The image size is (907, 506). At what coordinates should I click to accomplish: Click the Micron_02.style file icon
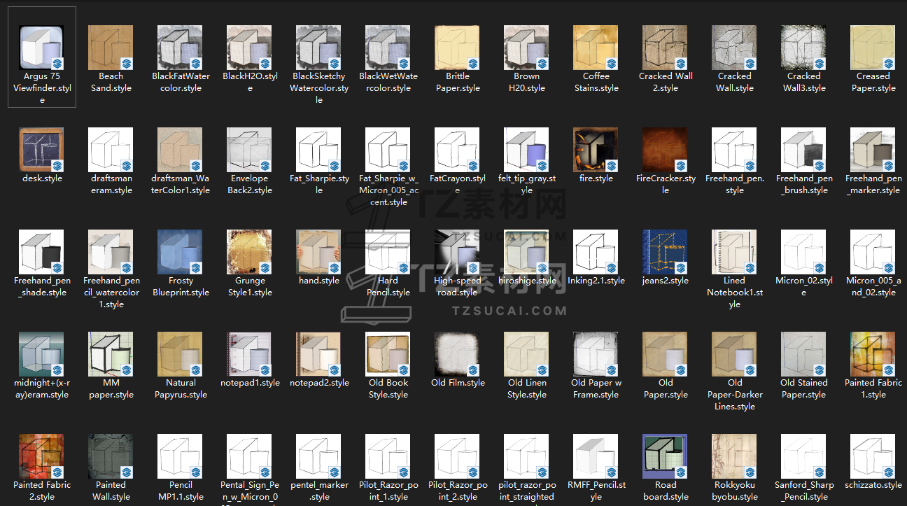[x=804, y=252]
